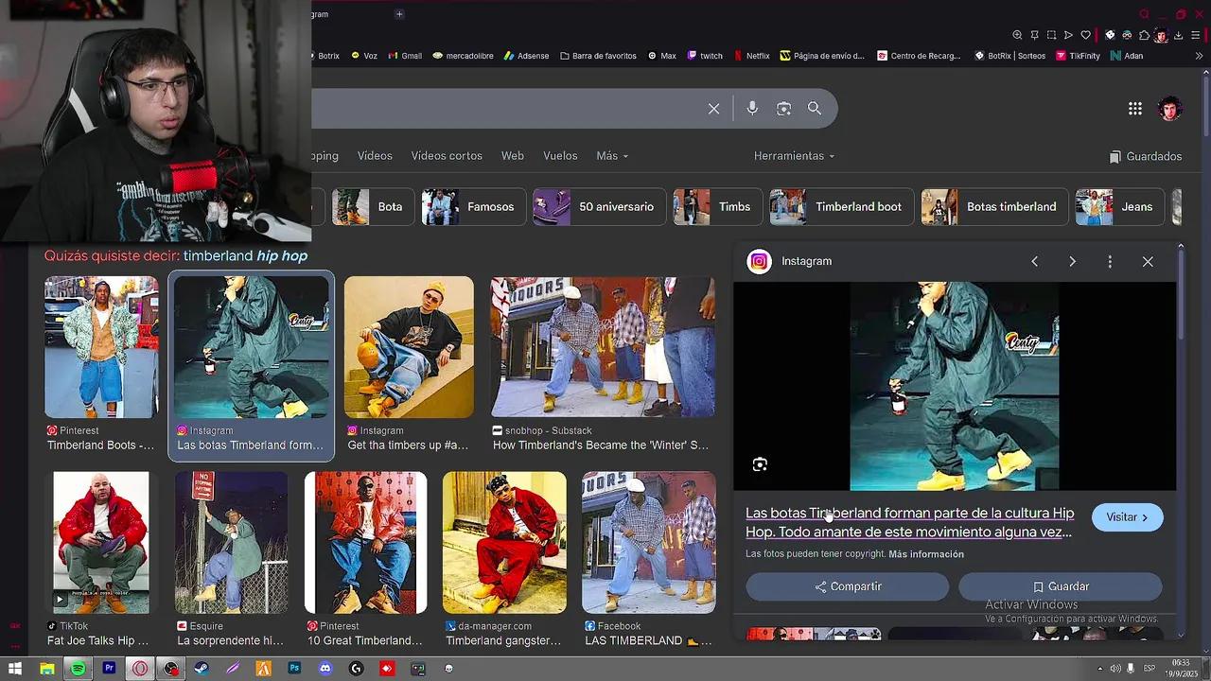Switch to the Vuelos tab

[560, 156]
